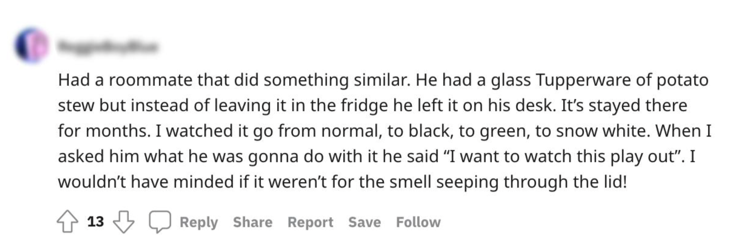This screenshot has width=729, height=246.
Task: Share this comment
Action: click(253, 222)
